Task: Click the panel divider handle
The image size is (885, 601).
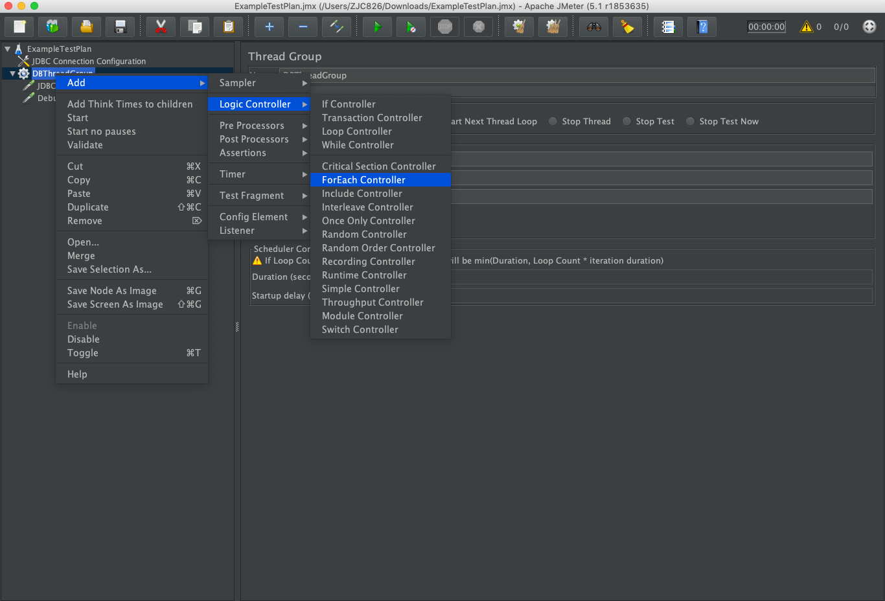Action: 237,327
